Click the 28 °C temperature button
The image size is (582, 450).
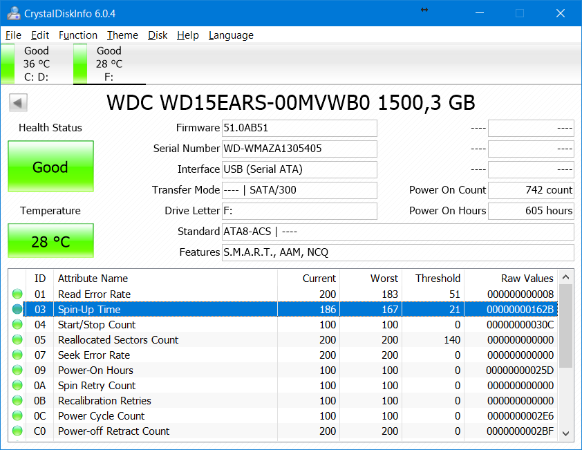[51, 241]
